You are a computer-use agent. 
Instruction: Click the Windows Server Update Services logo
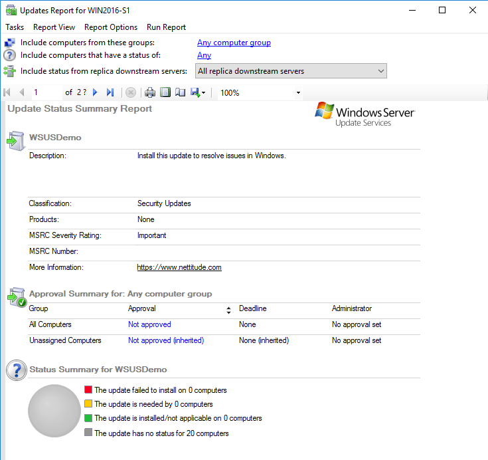[x=365, y=114]
